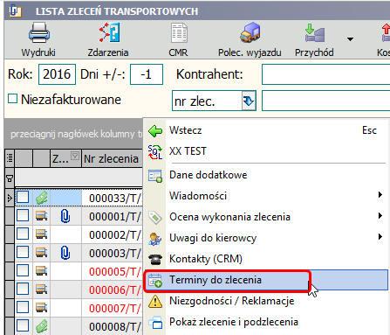Open Wiadomości menu entry
The width and height of the screenshot is (390, 335).
[x=198, y=196]
